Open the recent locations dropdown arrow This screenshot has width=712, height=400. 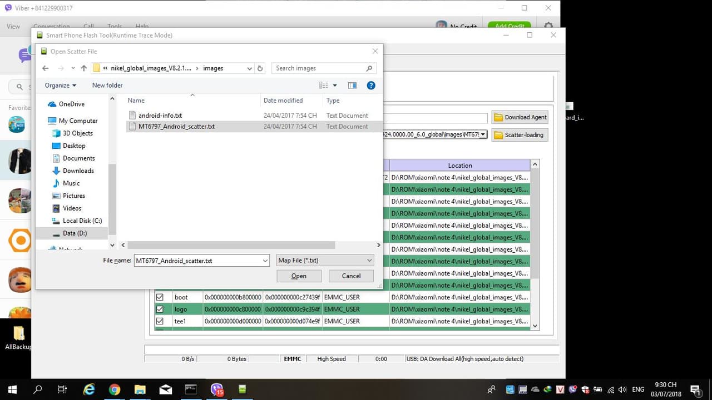73,68
